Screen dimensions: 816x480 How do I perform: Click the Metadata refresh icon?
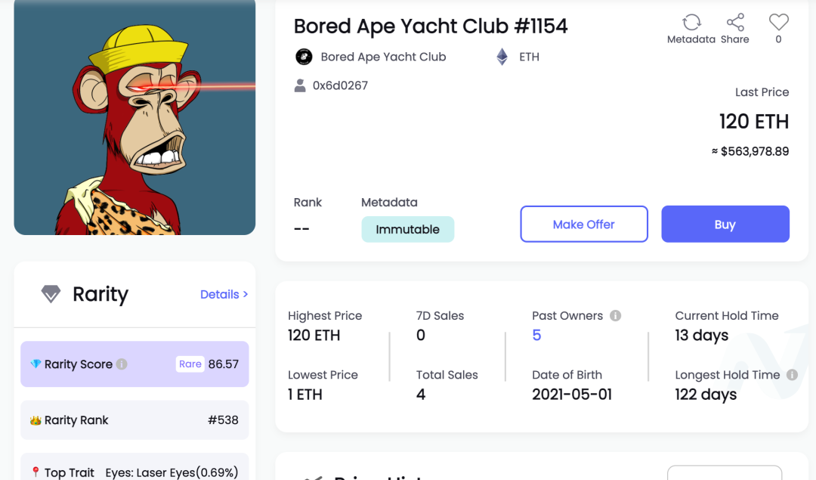[x=691, y=22]
